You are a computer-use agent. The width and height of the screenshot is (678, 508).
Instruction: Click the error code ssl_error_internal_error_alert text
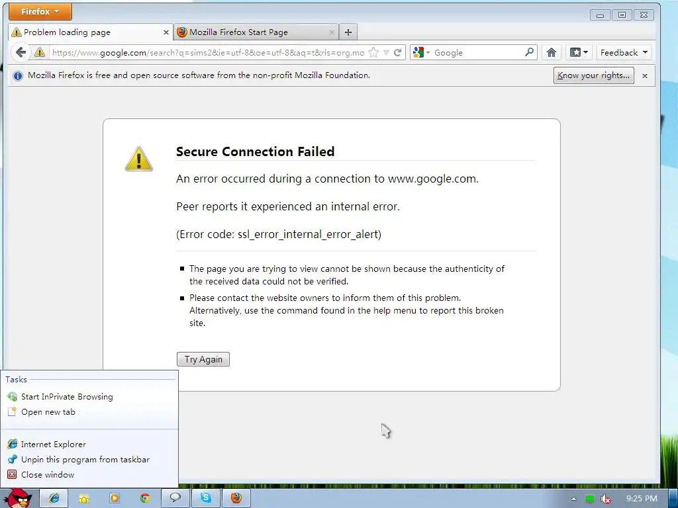coord(279,234)
